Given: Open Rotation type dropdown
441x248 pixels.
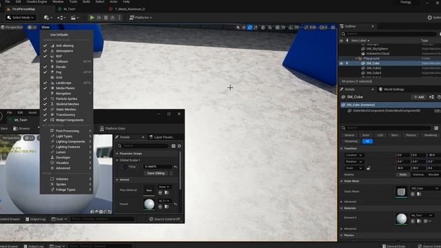Looking at the screenshot, I should 353,162.
